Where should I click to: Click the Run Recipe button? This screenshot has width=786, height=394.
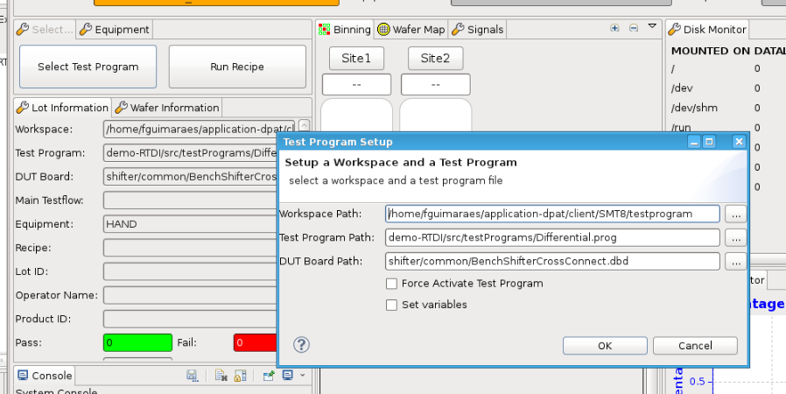point(237,67)
